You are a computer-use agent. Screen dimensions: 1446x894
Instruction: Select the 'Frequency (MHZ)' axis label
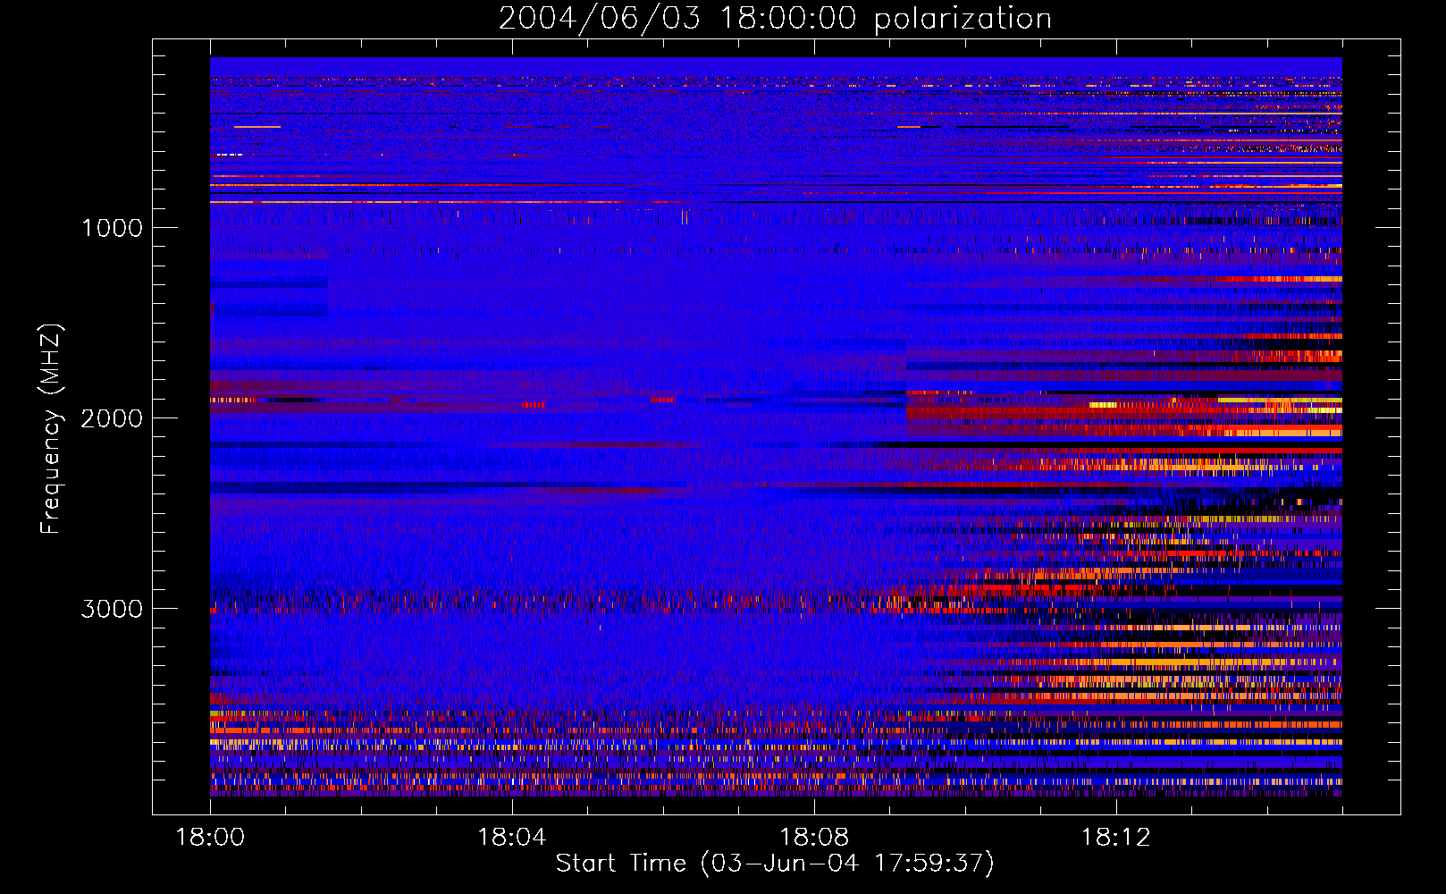(x=51, y=429)
